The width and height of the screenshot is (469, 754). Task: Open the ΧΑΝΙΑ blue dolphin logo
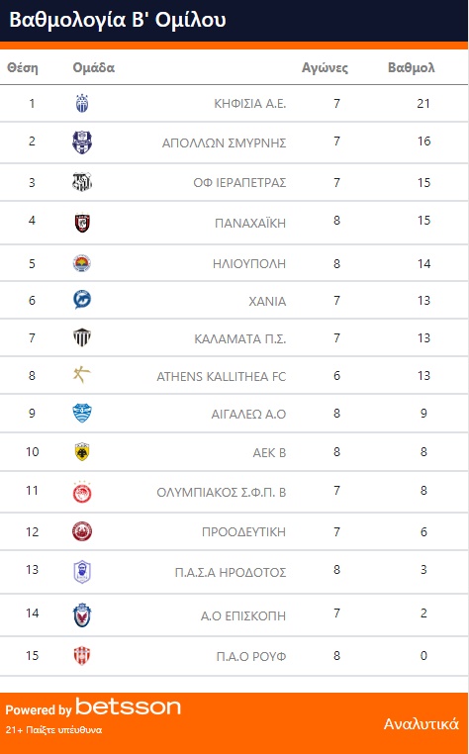tap(82, 300)
